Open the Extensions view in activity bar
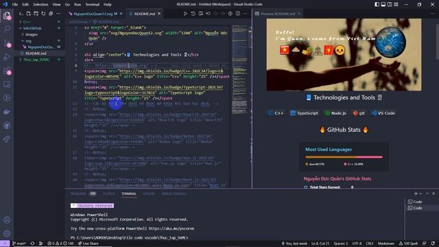Viewport: 439px width, 247px height. pyautogui.click(x=7, y=71)
